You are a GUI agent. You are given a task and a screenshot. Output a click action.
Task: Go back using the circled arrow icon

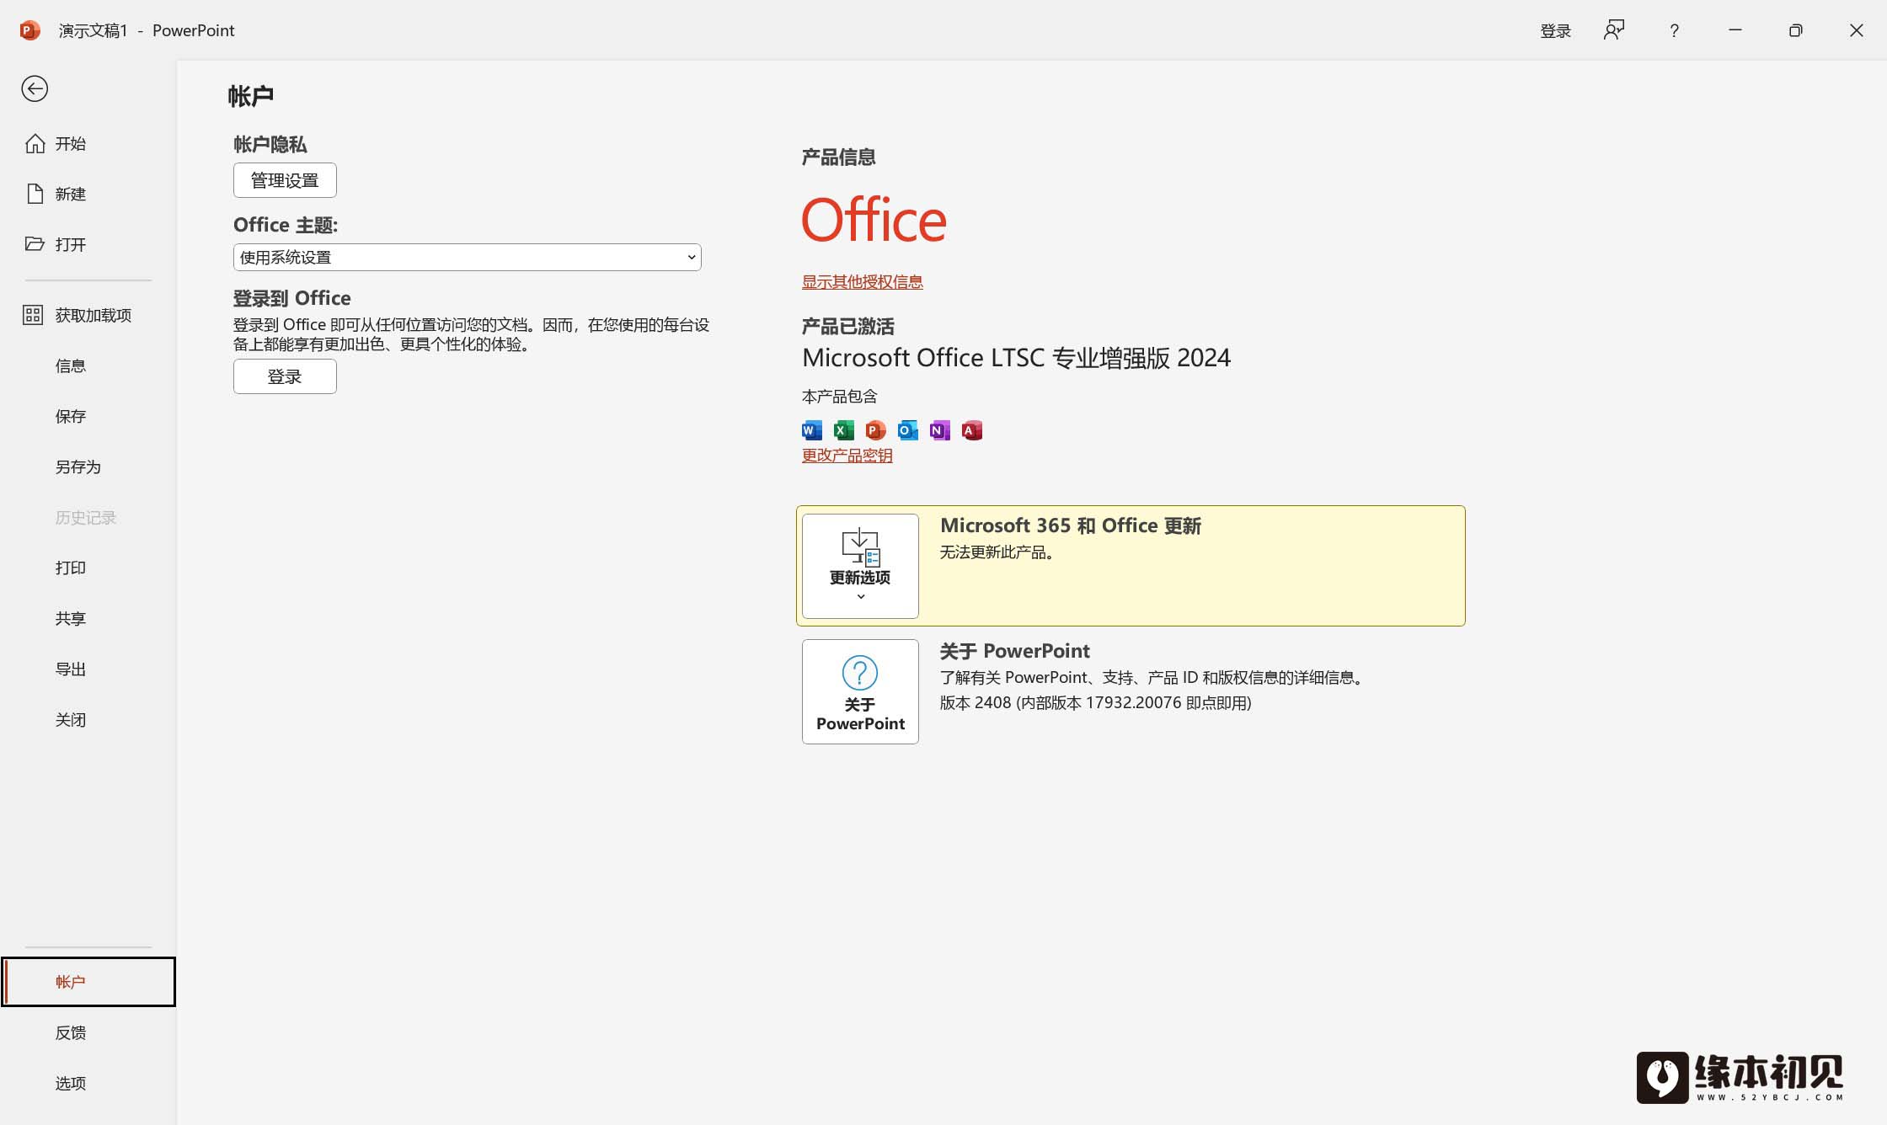(35, 88)
